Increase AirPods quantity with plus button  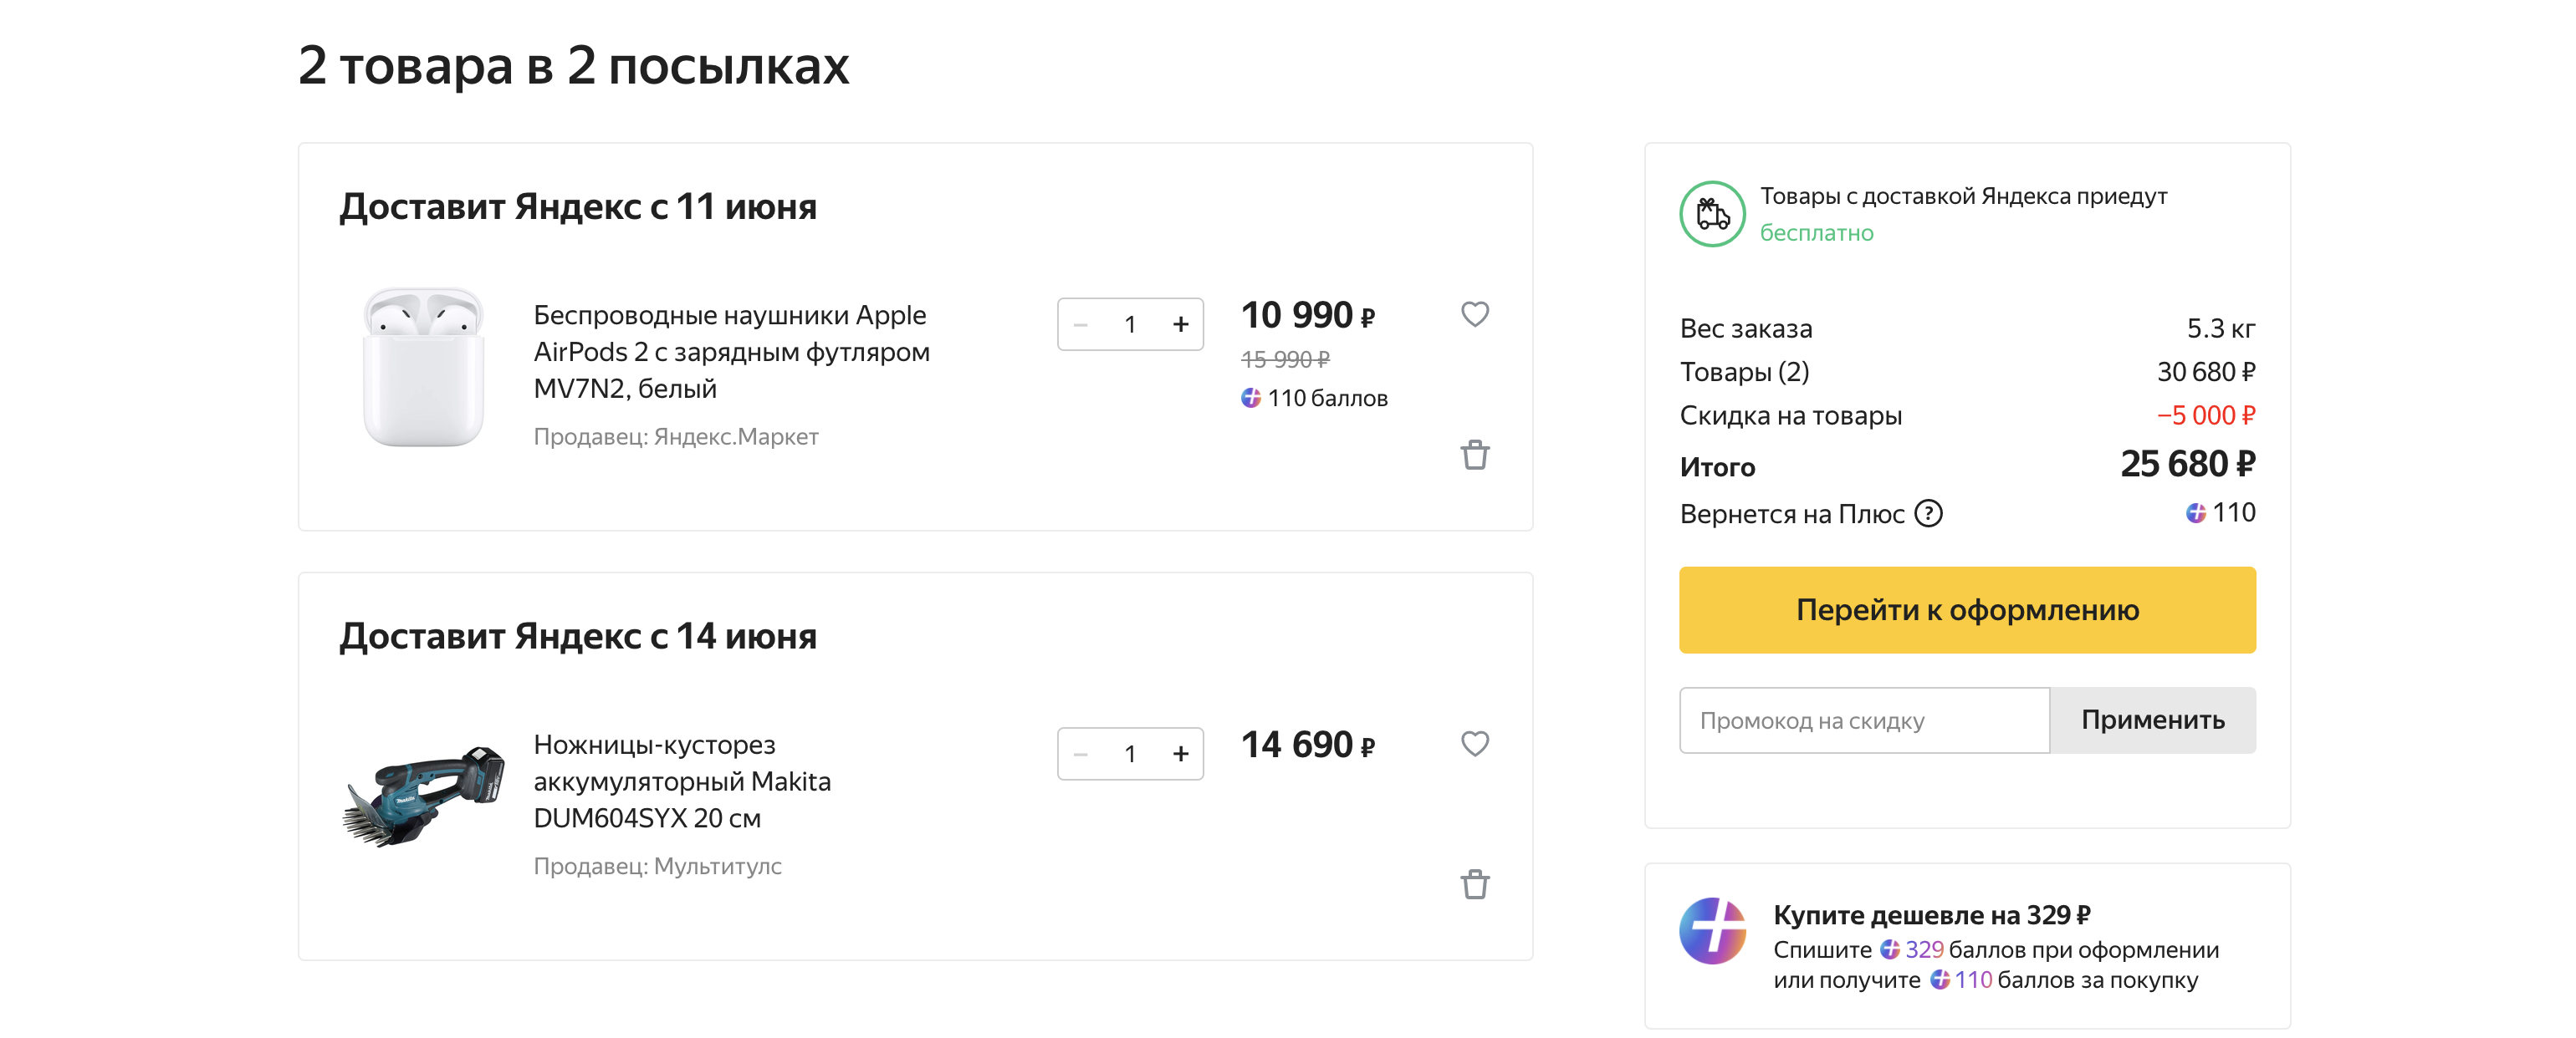(1180, 323)
